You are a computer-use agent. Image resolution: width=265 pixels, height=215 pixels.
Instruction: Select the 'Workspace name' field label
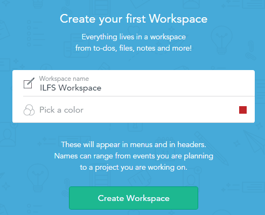point(64,79)
